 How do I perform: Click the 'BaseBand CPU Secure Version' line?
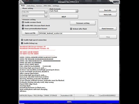coord(33,47)
